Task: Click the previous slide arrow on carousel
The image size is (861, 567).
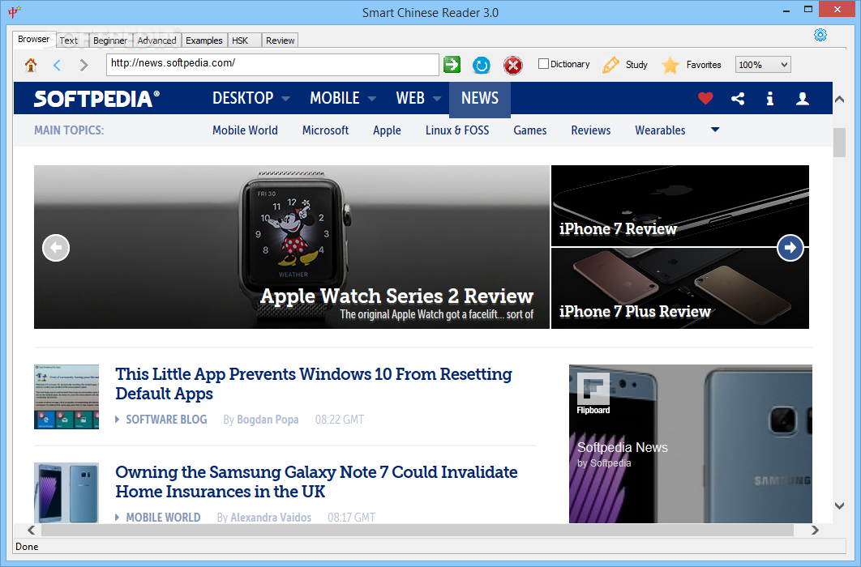Action: click(x=56, y=248)
